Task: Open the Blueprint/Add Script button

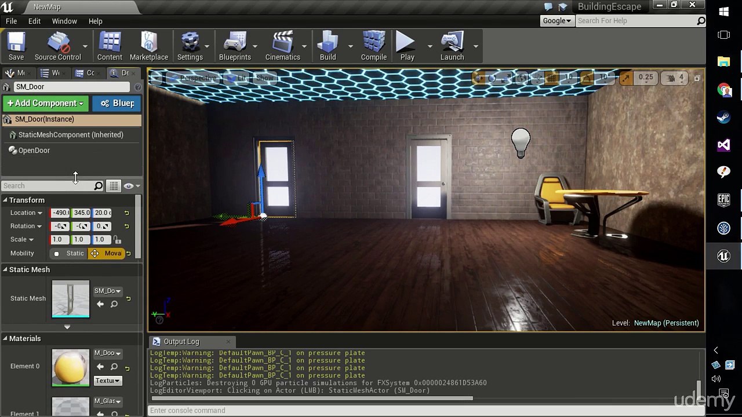Action: tap(117, 103)
